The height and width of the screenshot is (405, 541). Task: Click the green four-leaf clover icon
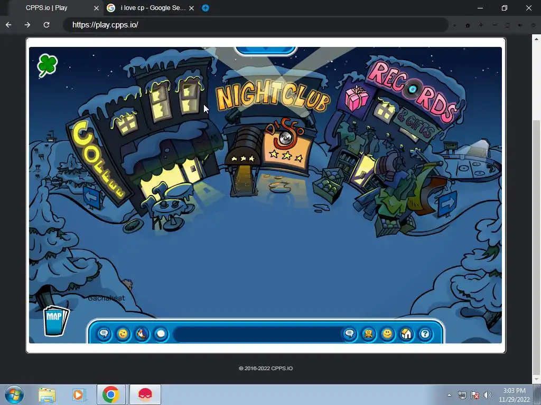pyautogui.click(x=47, y=65)
